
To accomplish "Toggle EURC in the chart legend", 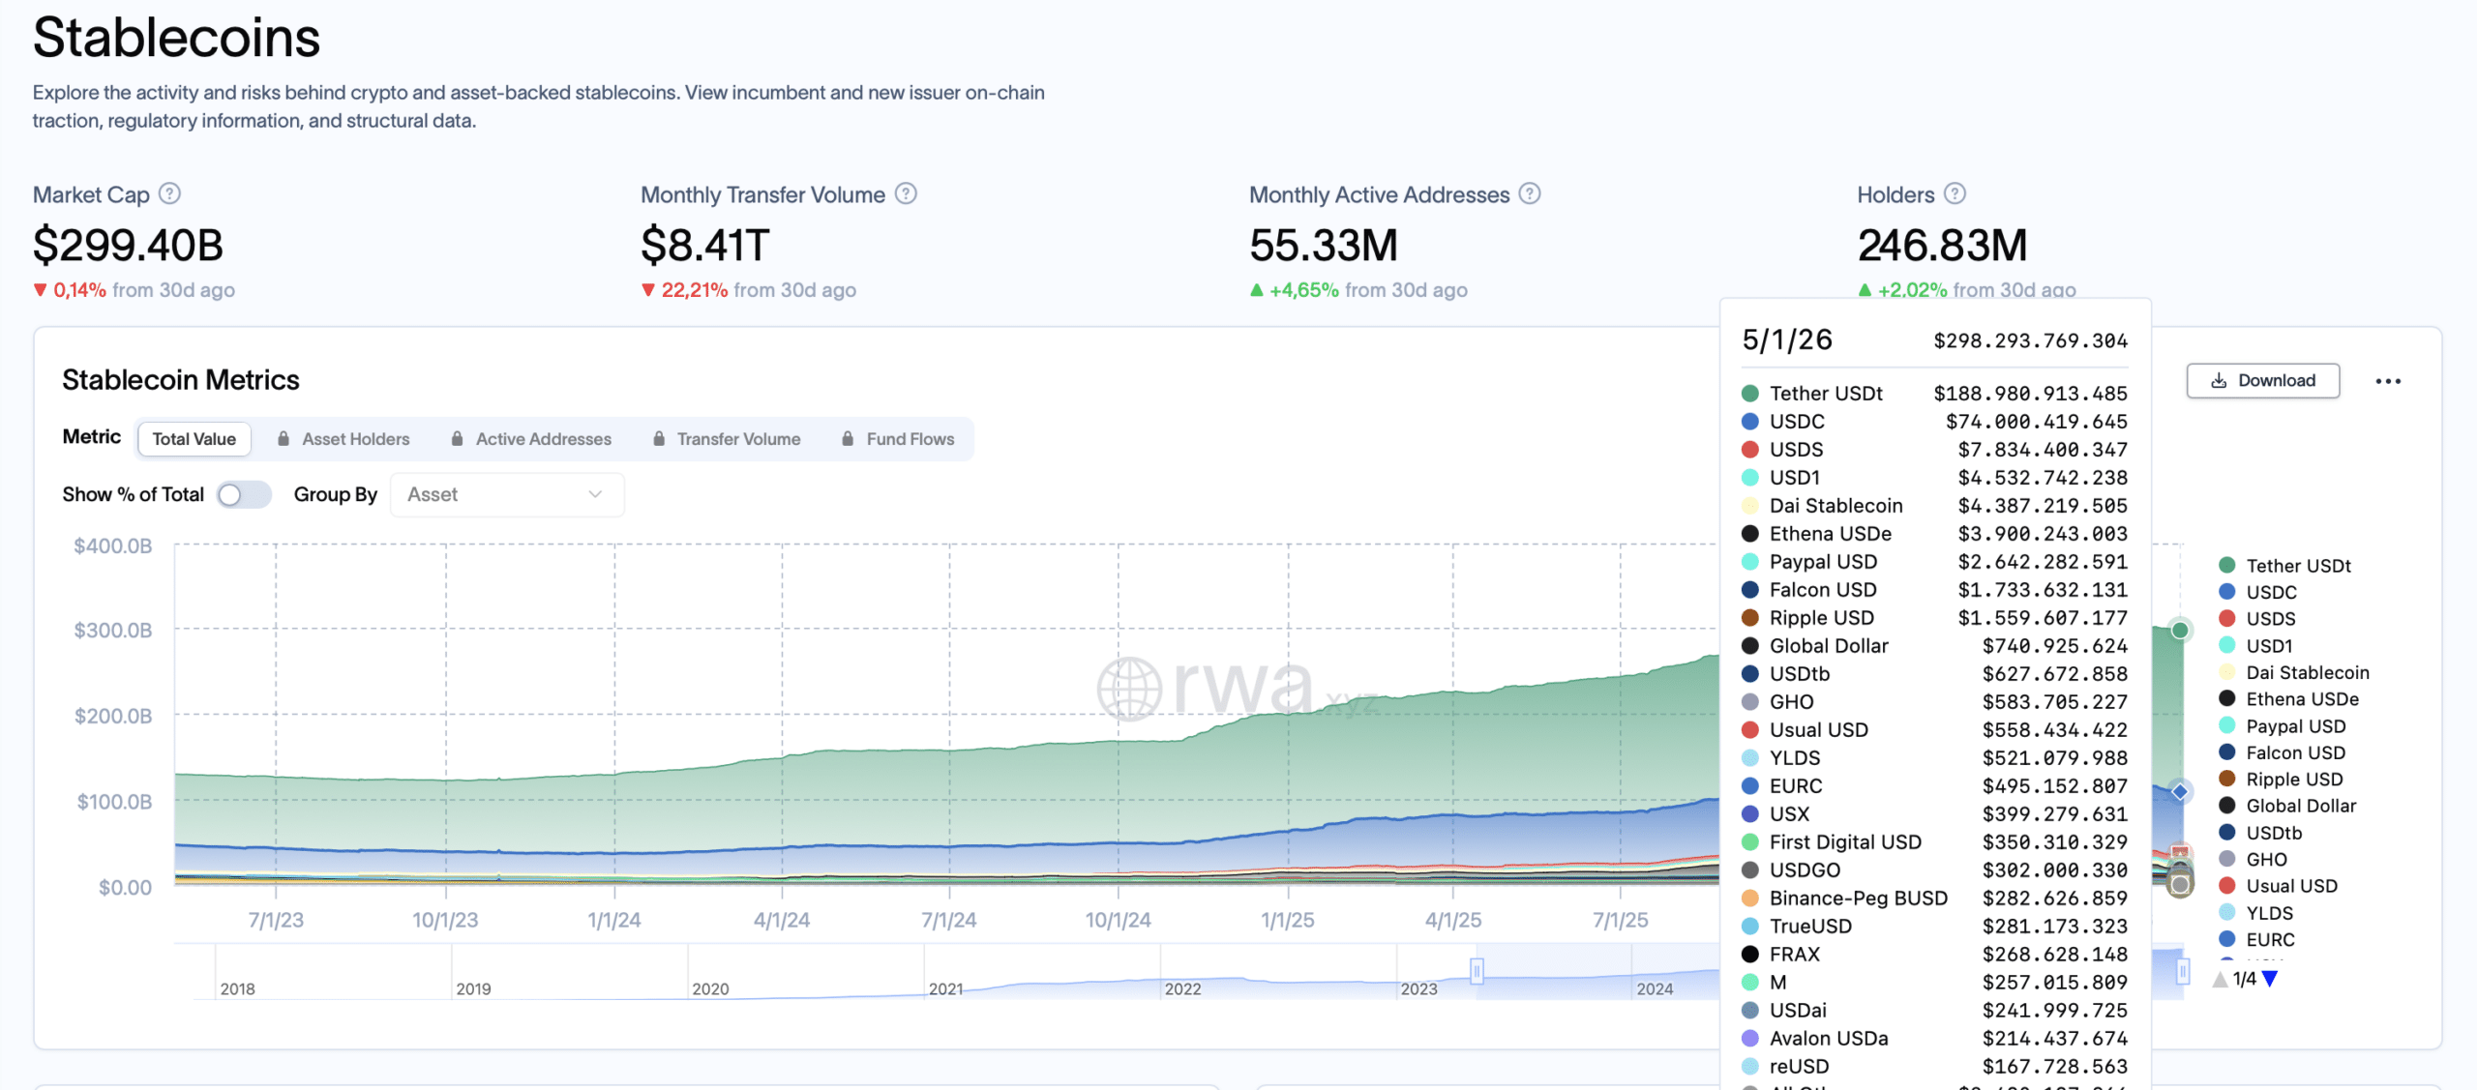I will click(2257, 940).
